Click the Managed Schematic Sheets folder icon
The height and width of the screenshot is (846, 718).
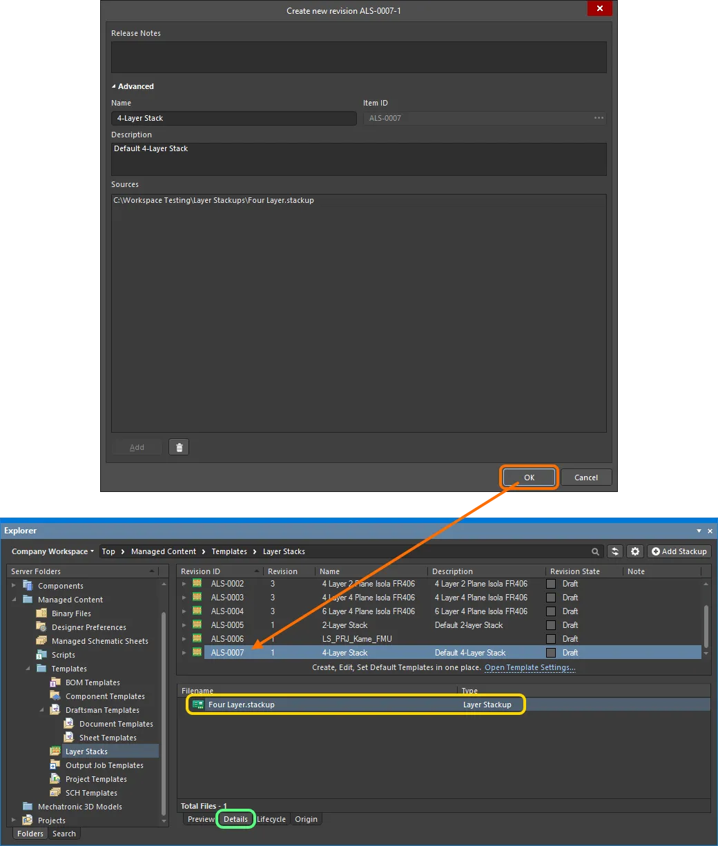41,641
